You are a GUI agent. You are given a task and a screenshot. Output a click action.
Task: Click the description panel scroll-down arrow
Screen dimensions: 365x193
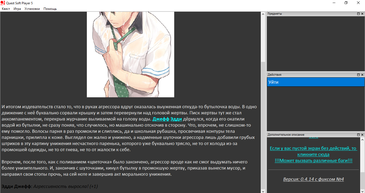coord(362,191)
